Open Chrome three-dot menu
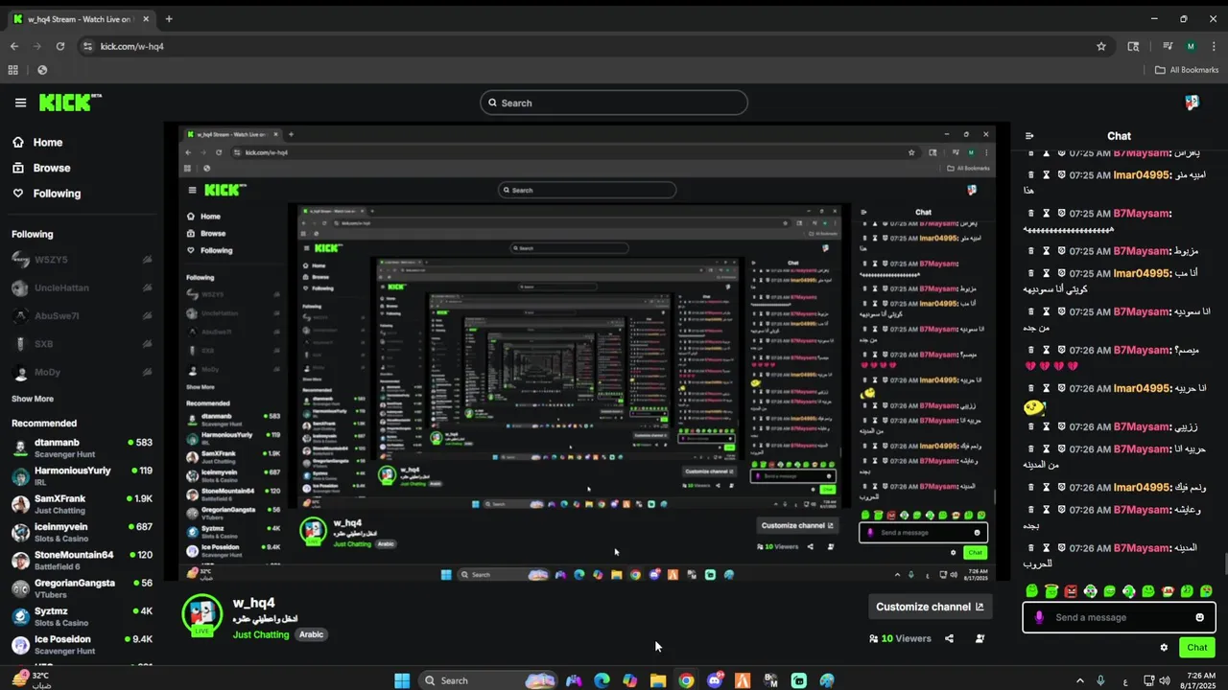Viewport: 1228px width, 690px height. pos(1214,46)
